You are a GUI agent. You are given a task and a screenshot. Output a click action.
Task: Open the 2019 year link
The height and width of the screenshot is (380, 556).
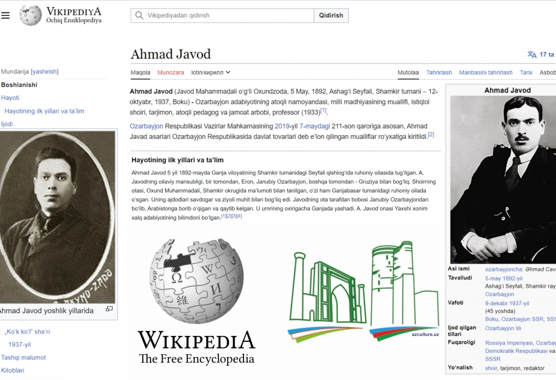pos(282,126)
